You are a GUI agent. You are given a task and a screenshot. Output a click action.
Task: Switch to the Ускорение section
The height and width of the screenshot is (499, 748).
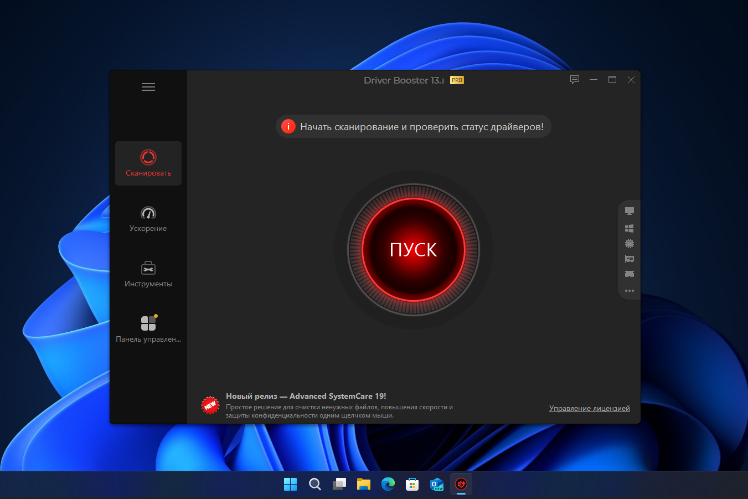click(148, 218)
